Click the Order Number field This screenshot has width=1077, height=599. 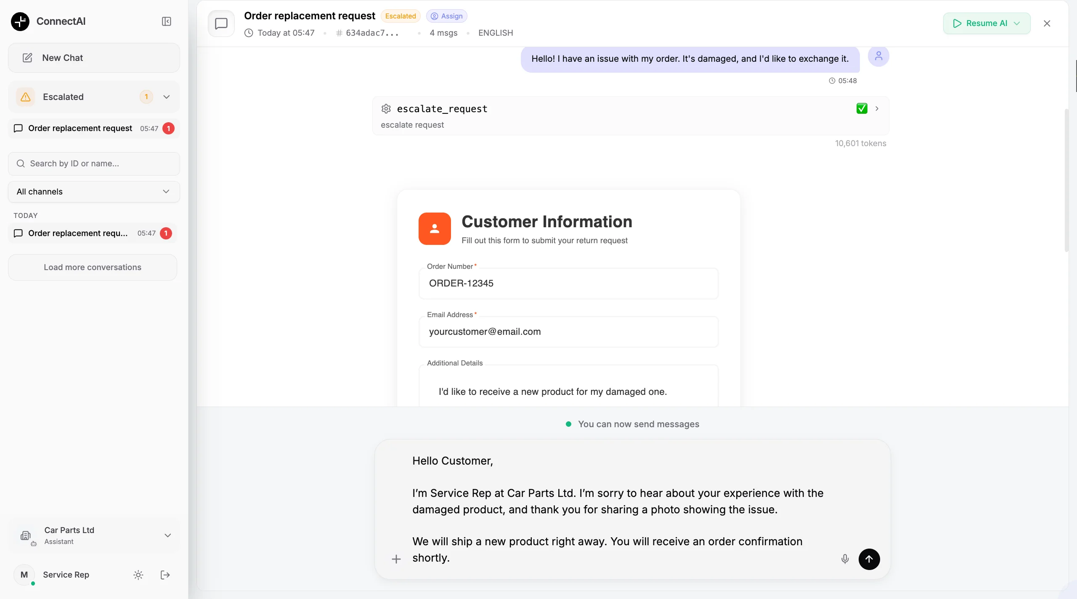tap(569, 284)
